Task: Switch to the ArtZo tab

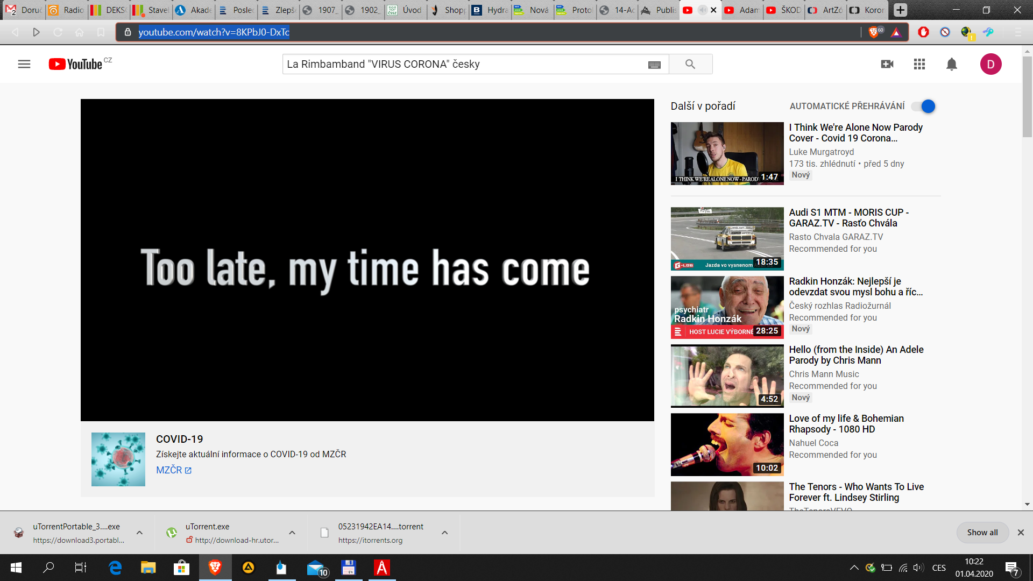Action: pos(826,10)
